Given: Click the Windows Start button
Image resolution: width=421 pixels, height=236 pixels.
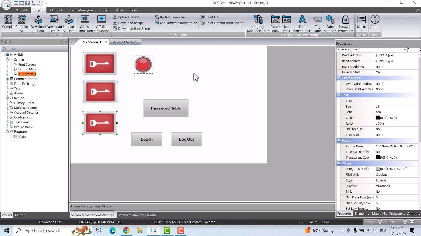Looking at the screenshot, I should pyautogui.click(x=6, y=231).
